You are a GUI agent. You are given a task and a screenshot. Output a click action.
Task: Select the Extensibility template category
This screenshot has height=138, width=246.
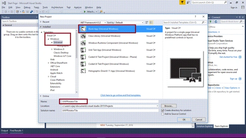(56, 84)
